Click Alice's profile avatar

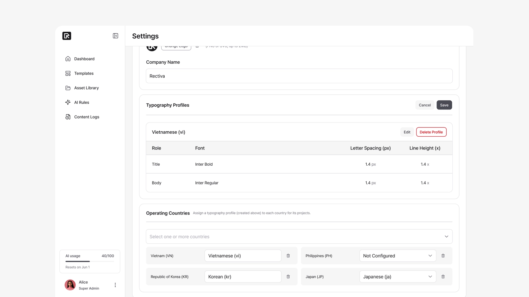(x=70, y=285)
